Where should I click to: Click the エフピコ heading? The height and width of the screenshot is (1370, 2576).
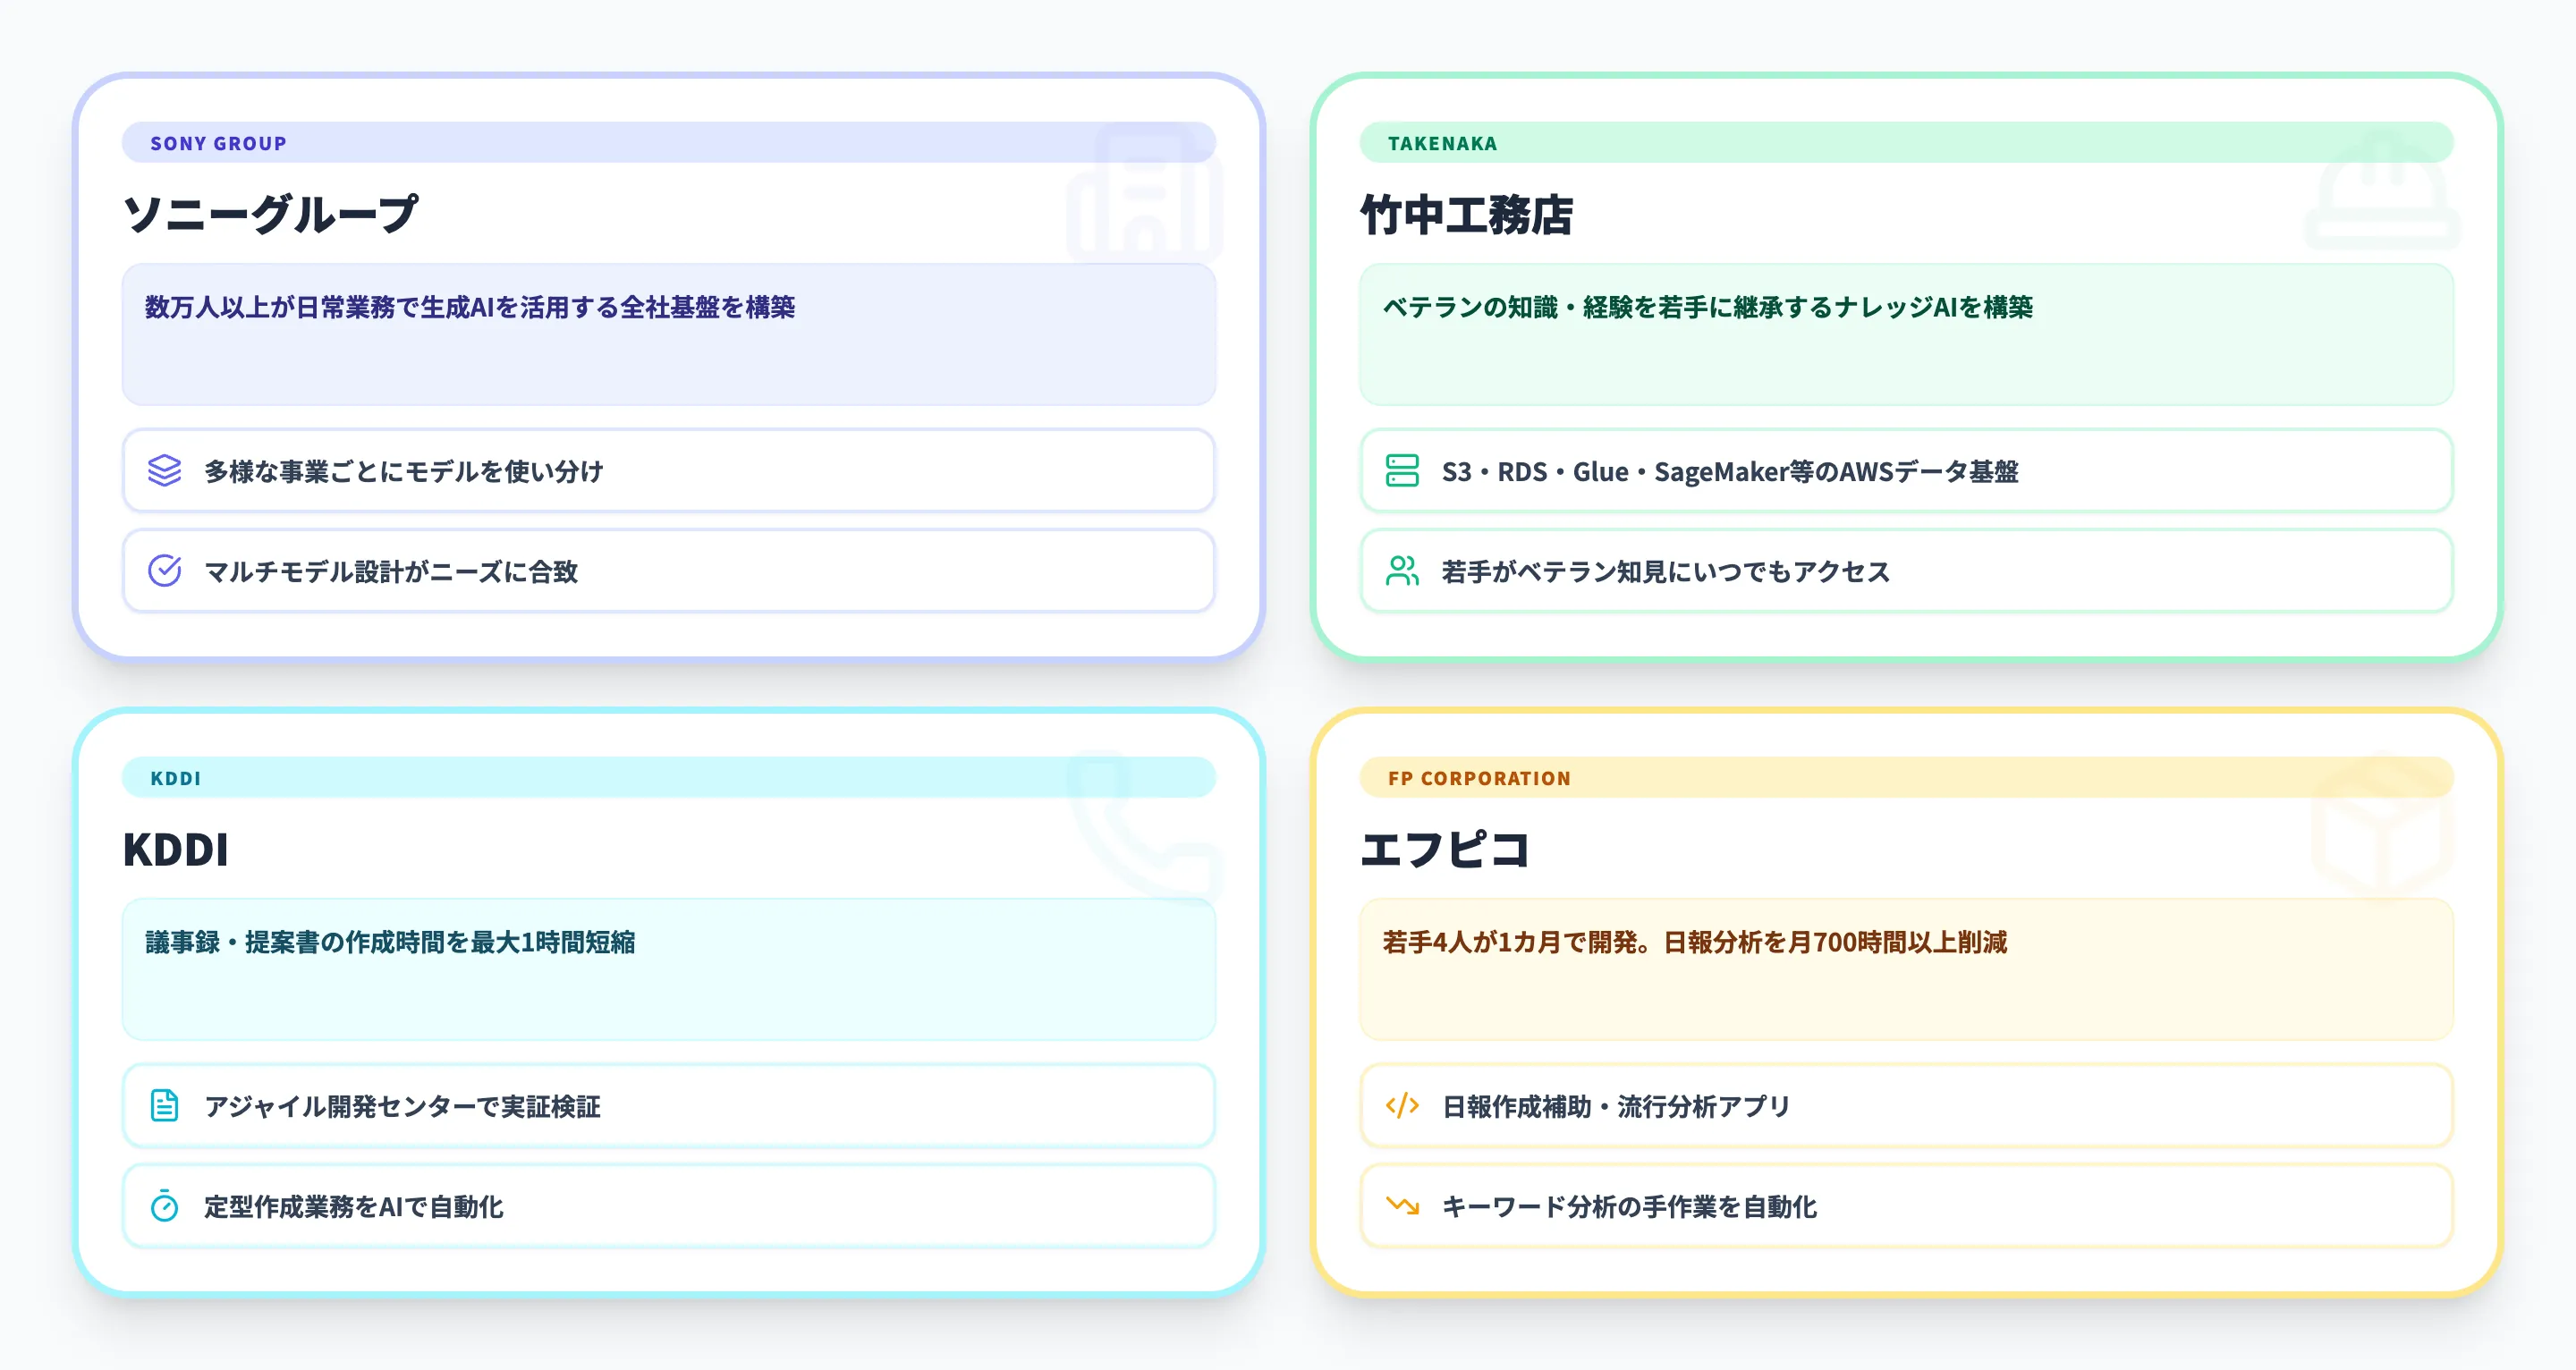[1445, 849]
